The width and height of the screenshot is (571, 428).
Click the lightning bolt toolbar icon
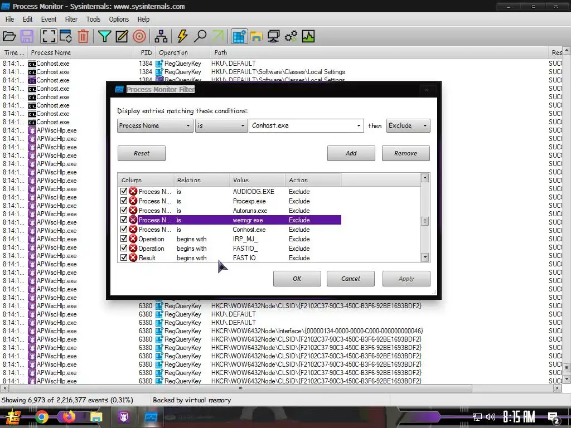click(x=182, y=36)
